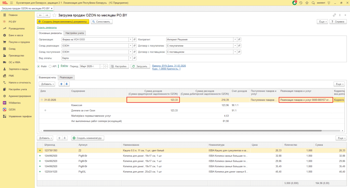The width and height of the screenshot is (350, 188).
Task: Switch to the Взаиморасчеты tab
Action: click(47, 78)
